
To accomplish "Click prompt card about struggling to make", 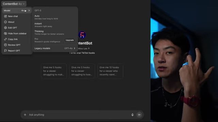I will click(x=54, y=71).
